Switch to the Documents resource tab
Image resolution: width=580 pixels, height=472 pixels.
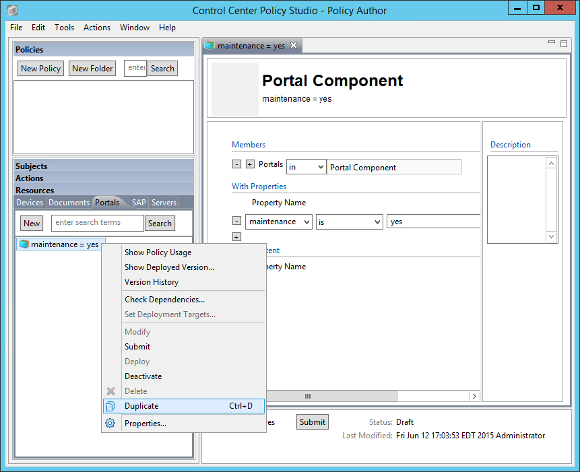[x=69, y=203]
